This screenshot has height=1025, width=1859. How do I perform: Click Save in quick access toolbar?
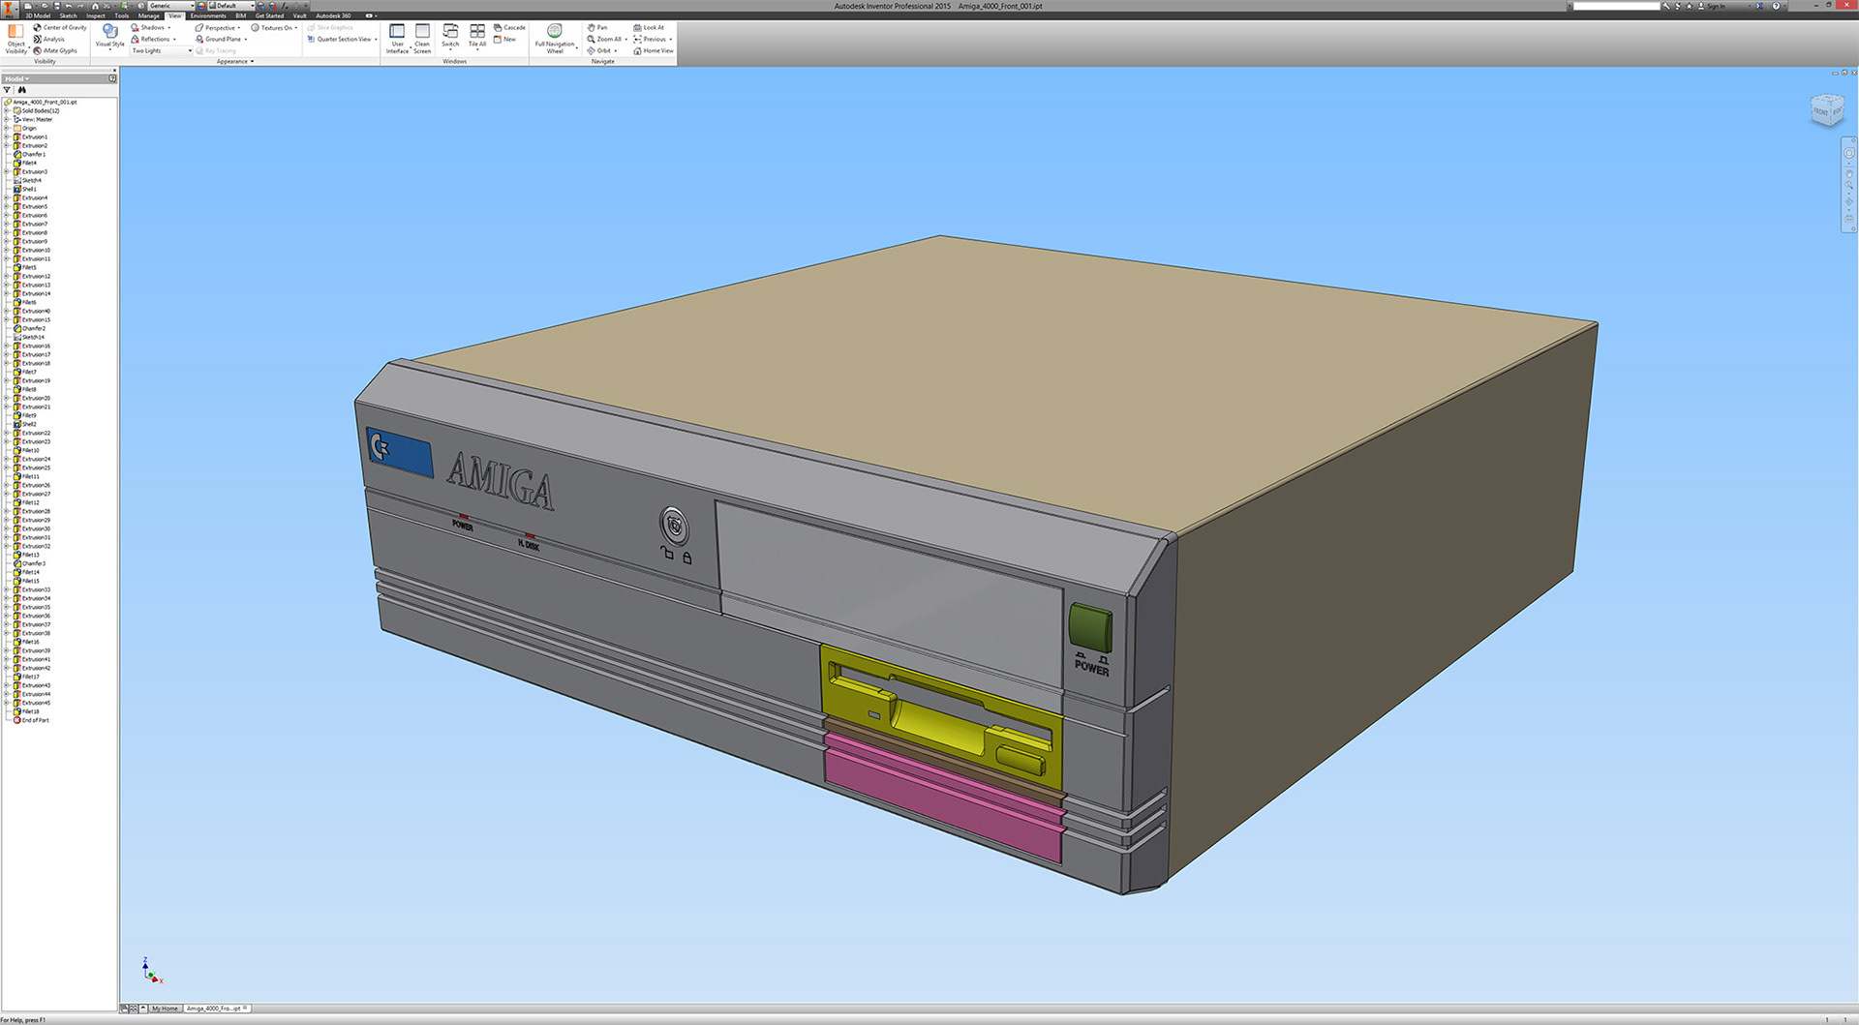(56, 6)
